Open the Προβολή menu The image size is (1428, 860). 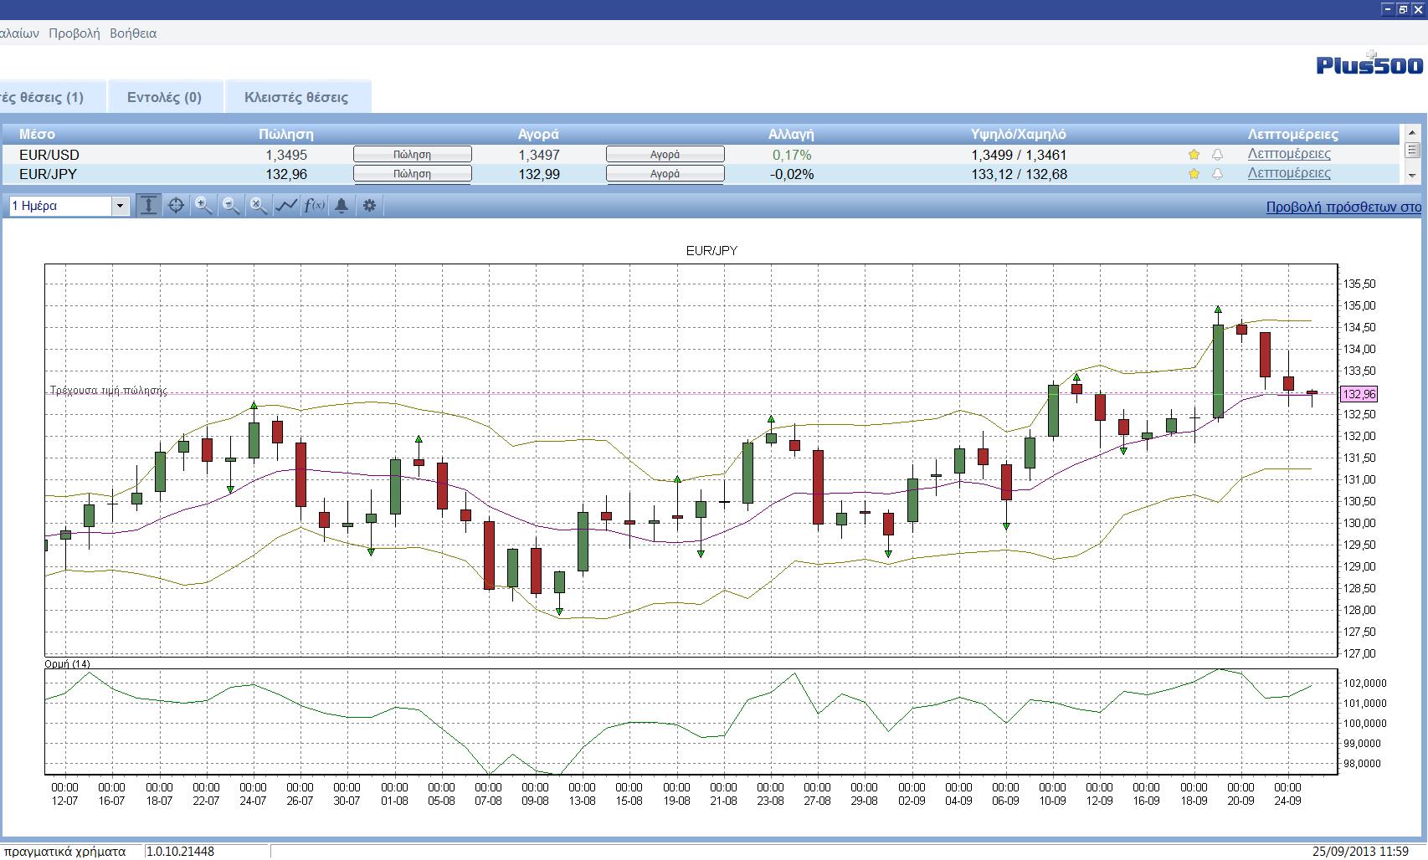(x=74, y=33)
